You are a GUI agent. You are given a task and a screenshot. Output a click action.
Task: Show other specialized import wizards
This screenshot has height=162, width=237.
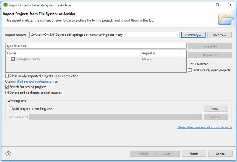coord(204,127)
